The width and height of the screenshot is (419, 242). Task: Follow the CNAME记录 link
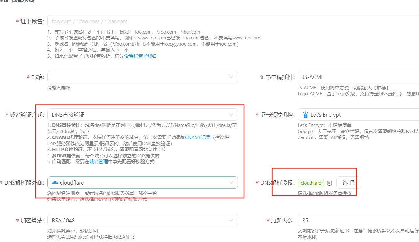(x=198, y=137)
